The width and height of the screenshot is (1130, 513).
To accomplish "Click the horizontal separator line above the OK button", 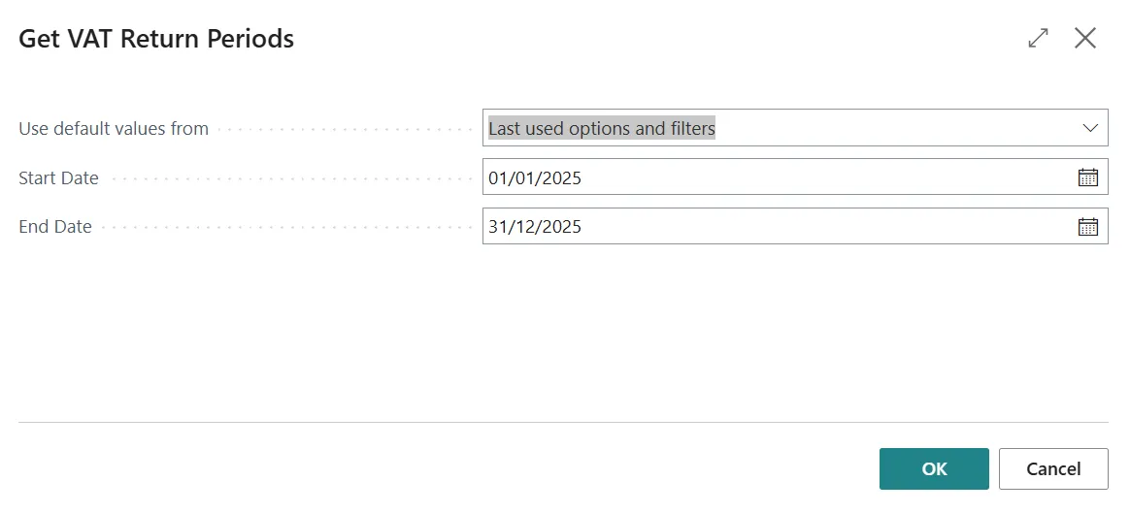I will (564, 422).
